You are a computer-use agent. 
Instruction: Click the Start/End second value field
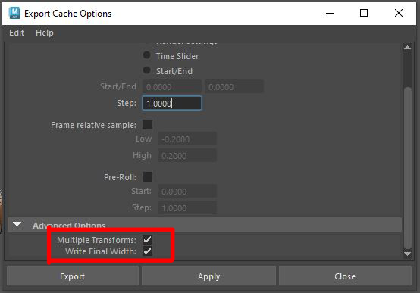click(234, 87)
